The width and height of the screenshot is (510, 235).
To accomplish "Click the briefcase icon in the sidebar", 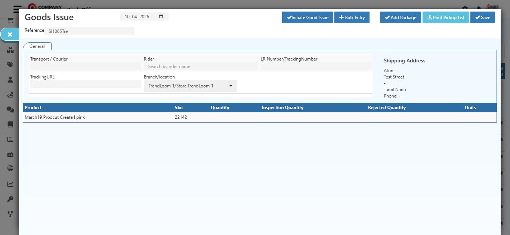I will (x=10, y=154).
